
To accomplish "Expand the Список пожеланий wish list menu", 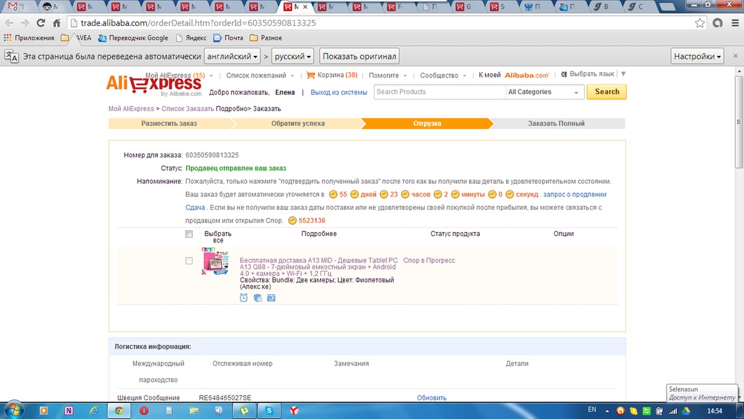I will point(260,75).
